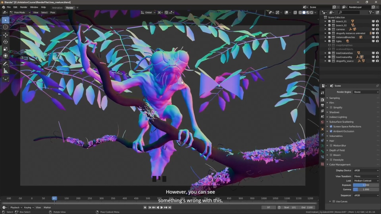The image size is (381, 214).
Task: Open the timeline Playback popover
Action: tap(16, 207)
